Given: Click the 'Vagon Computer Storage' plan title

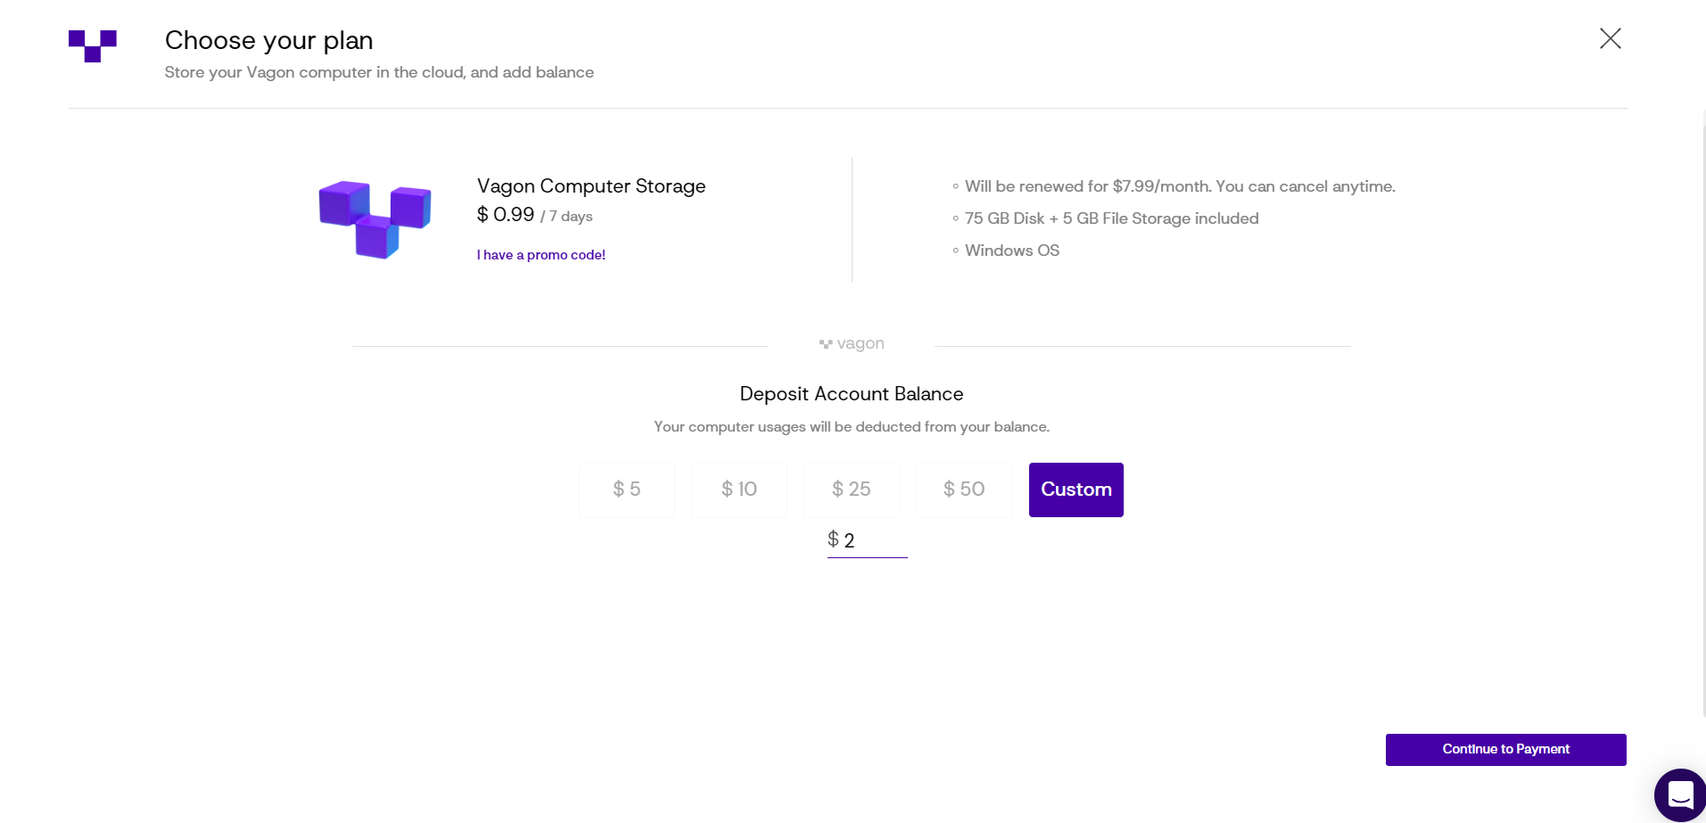Looking at the screenshot, I should 591,186.
